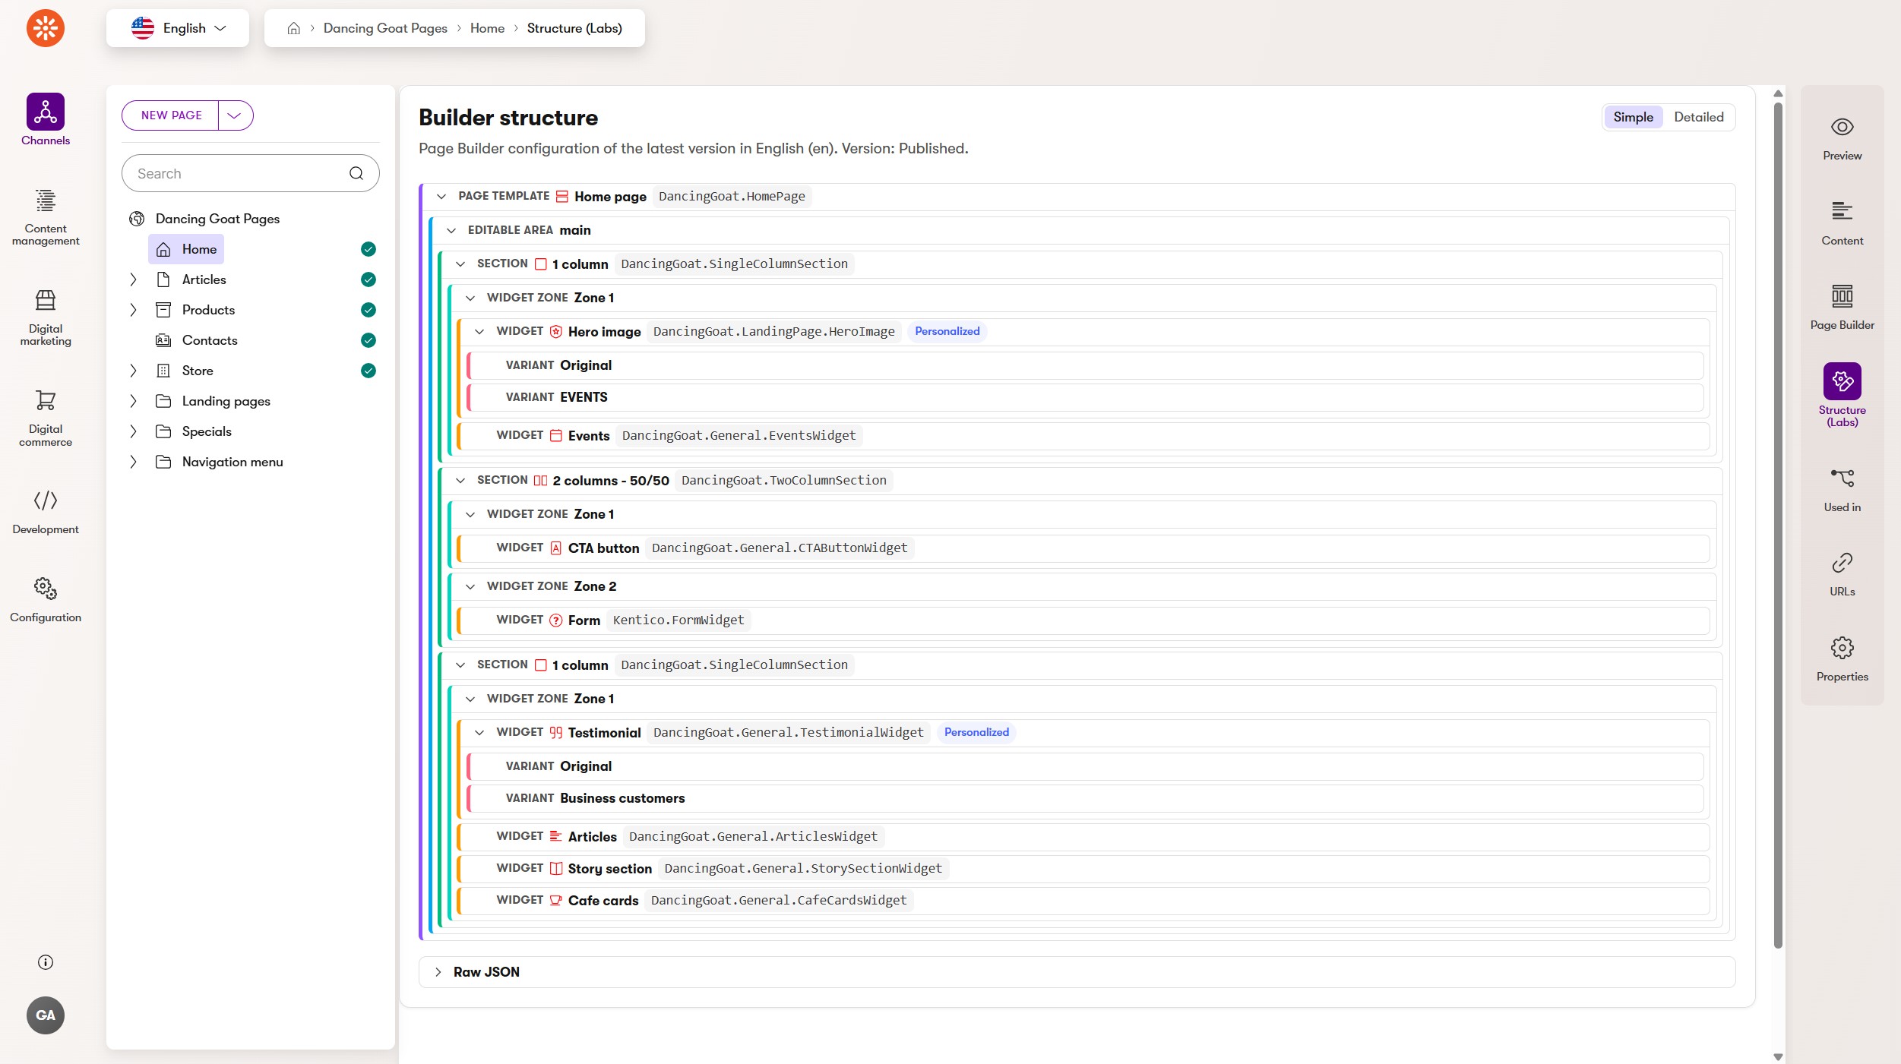Expand the Raw JSON section

coord(438,972)
